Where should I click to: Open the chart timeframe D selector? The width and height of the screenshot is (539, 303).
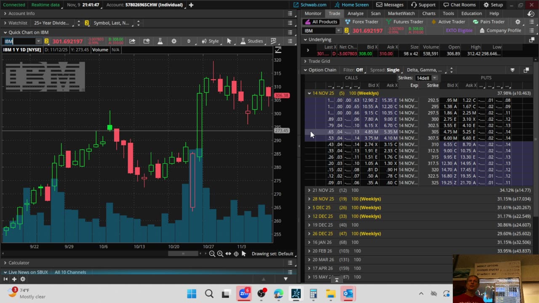click(x=189, y=41)
